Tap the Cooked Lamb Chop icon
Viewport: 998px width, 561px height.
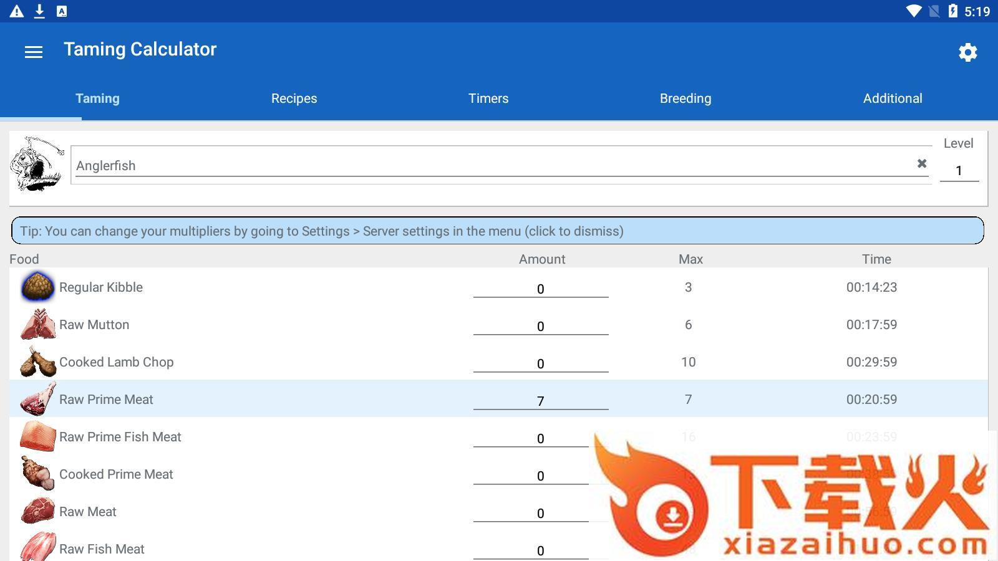click(37, 362)
